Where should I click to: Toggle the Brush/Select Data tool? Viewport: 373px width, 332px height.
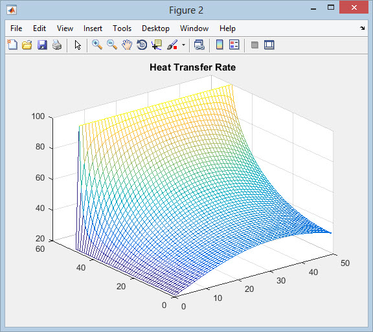pyautogui.click(x=172, y=45)
